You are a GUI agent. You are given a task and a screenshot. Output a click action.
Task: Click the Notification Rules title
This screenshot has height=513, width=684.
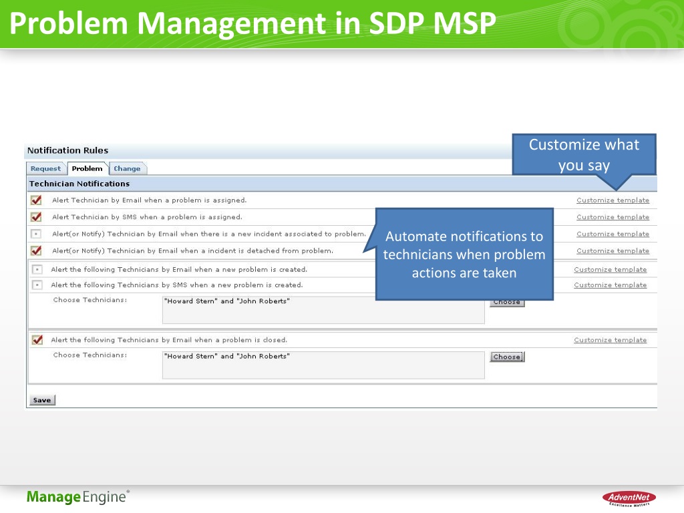67,150
